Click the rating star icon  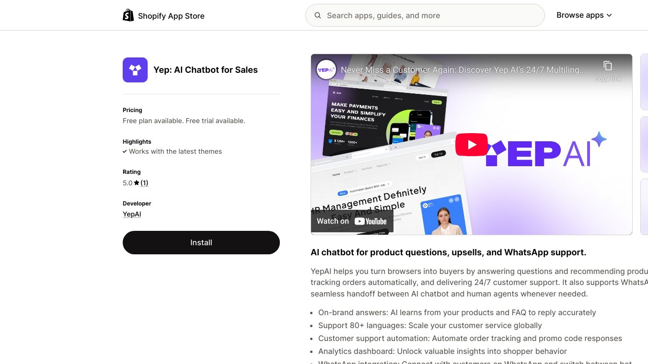pyautogui.click(x=137, y=183)
